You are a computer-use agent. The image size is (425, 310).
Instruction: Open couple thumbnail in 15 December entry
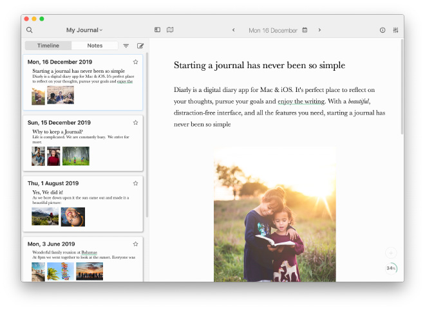(38, 156)
